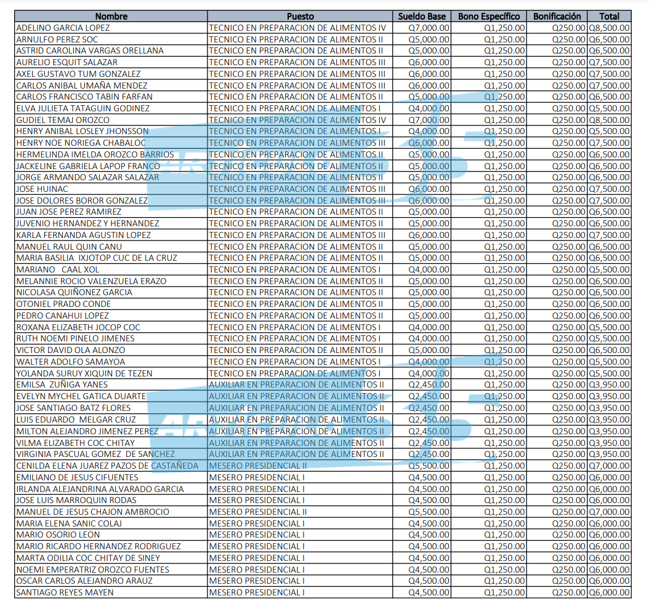This screenshot has height=612, width=649.
Task: Click the Puesto column header
Action: 300,17
